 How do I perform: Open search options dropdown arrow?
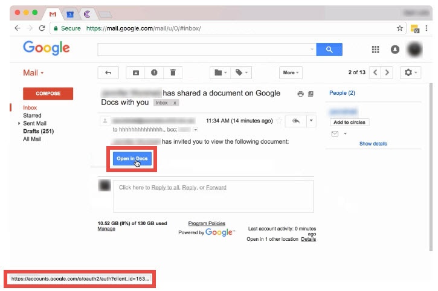point(312,50)
